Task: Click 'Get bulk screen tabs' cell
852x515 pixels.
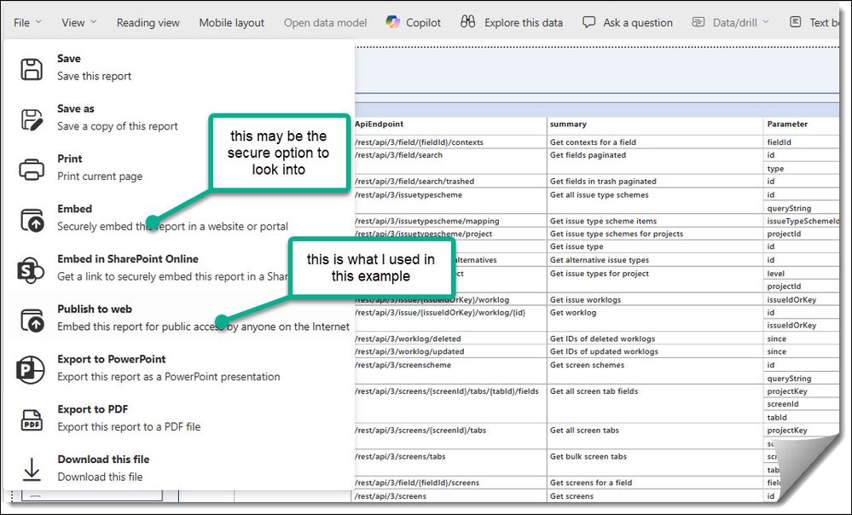Action: point(655,463)
